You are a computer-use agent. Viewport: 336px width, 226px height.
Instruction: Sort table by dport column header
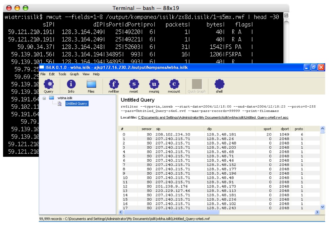(x=285, y=129)
